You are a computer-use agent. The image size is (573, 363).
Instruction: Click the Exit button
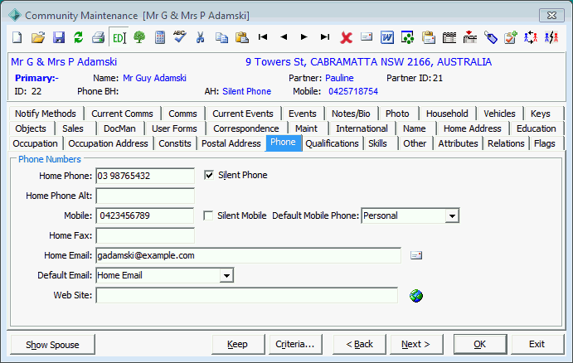point(537,344)
